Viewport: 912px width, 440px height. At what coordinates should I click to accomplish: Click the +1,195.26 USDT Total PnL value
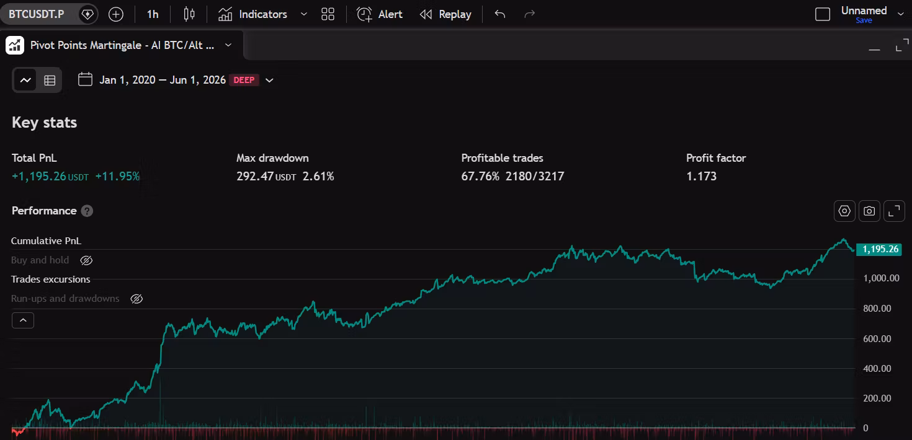(50, 176)
